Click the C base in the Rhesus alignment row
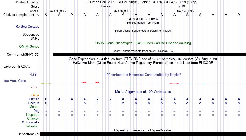 (46, 103)
